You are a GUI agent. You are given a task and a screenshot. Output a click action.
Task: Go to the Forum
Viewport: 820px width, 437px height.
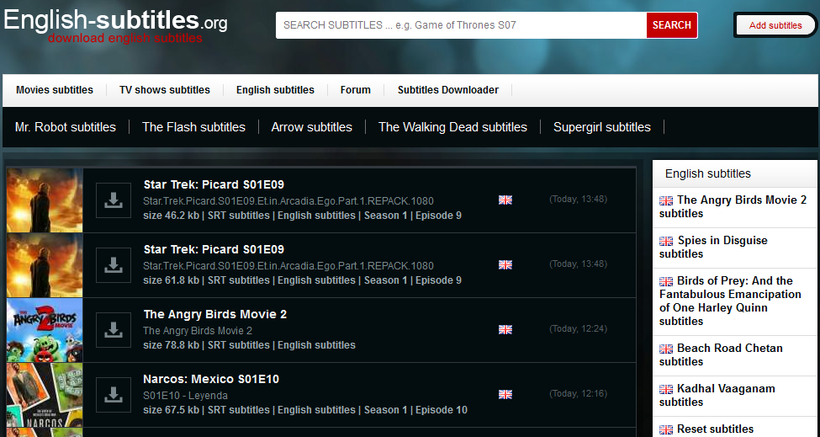click(x=356, y=90)
